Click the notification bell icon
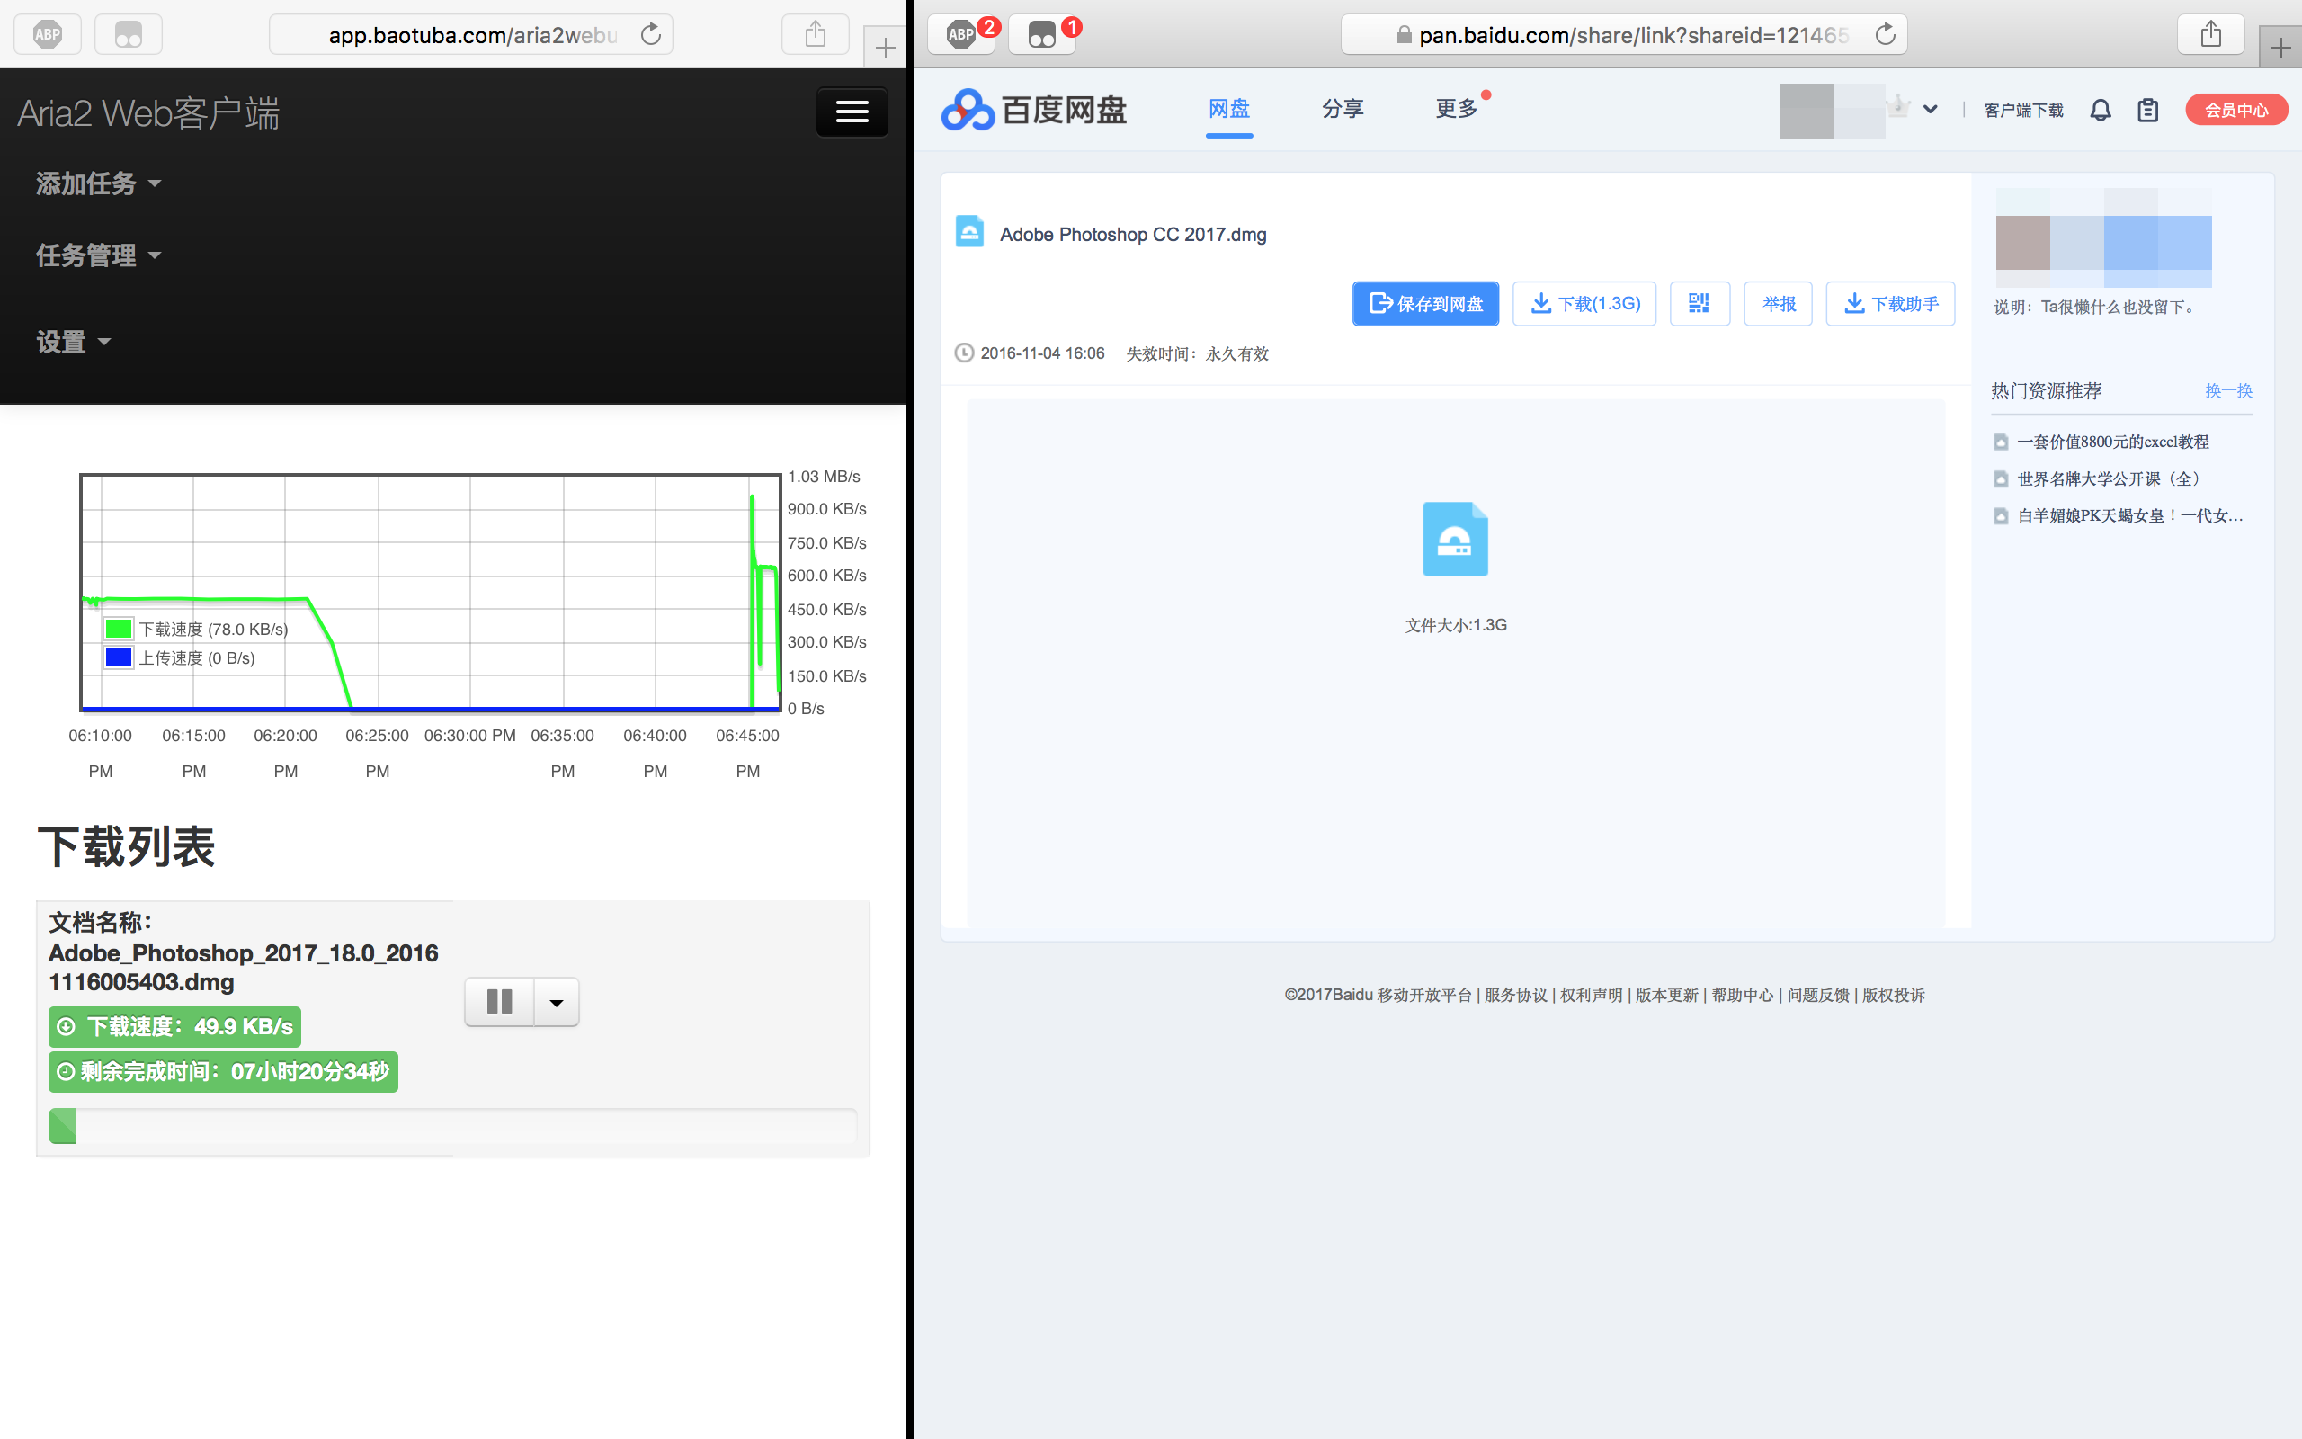 point(2101,111)
